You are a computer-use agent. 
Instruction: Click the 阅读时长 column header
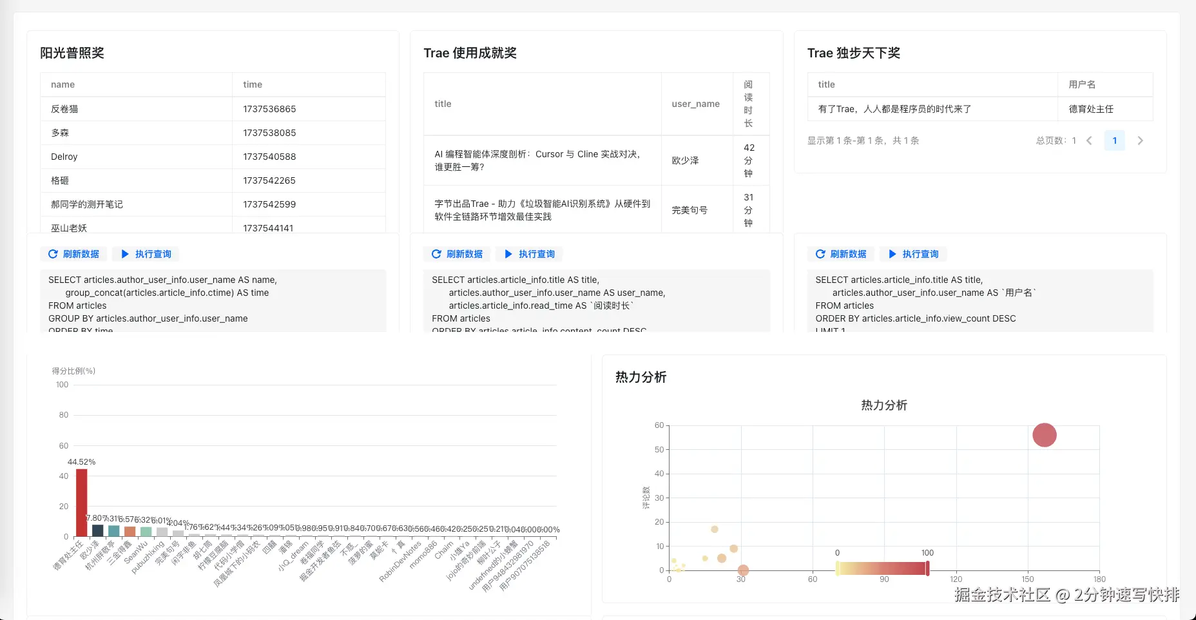751,104
